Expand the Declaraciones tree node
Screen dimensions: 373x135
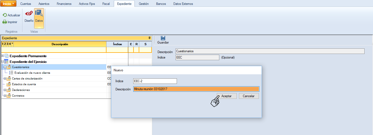pyautogui.click(x=5, y=90)
